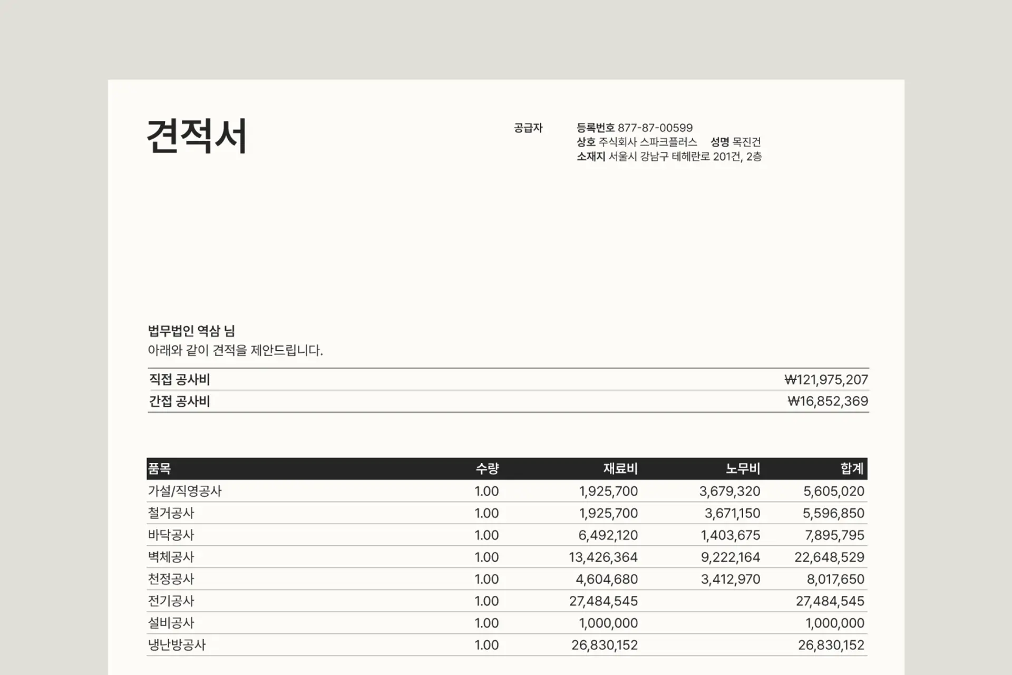
Task: Click material cost 4,604,680
Action: pyautogui.click(x=607, y=579)
